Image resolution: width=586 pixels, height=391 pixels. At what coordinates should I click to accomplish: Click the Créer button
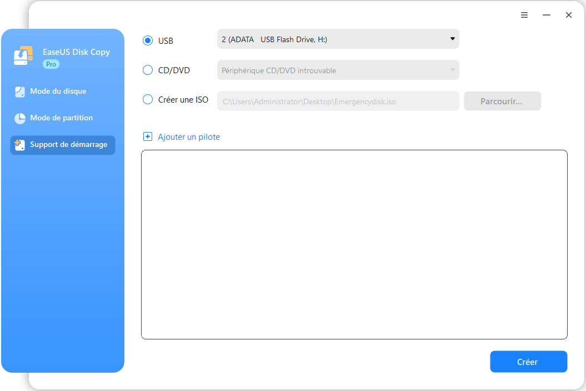pos(528,362)
